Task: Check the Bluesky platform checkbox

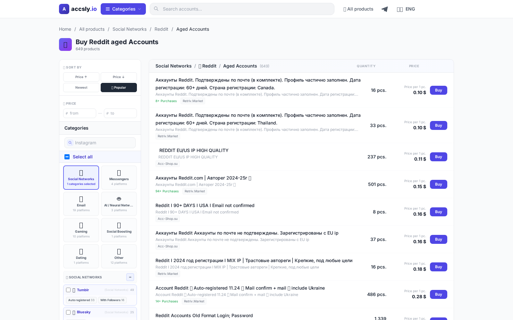Action: tap(68, 312)
